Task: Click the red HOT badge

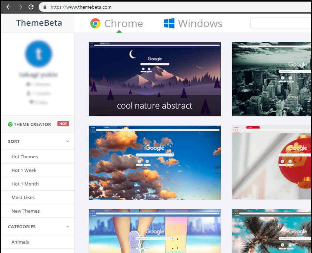Action: click(63, 124)
